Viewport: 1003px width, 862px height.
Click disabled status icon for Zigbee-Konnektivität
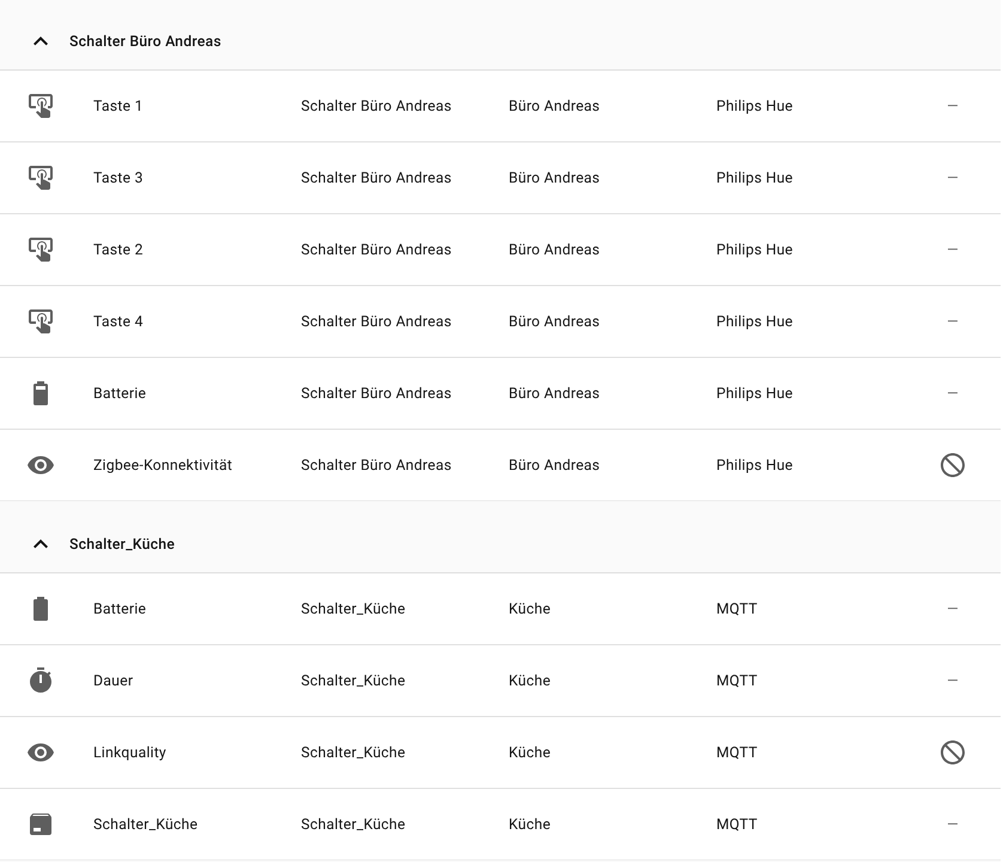pos(952,465)
